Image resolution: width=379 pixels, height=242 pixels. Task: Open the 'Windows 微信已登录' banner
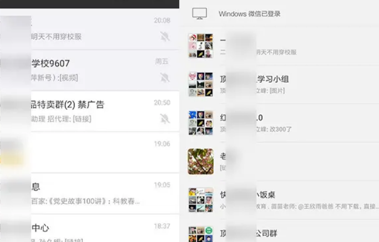[x=280, y=13]
